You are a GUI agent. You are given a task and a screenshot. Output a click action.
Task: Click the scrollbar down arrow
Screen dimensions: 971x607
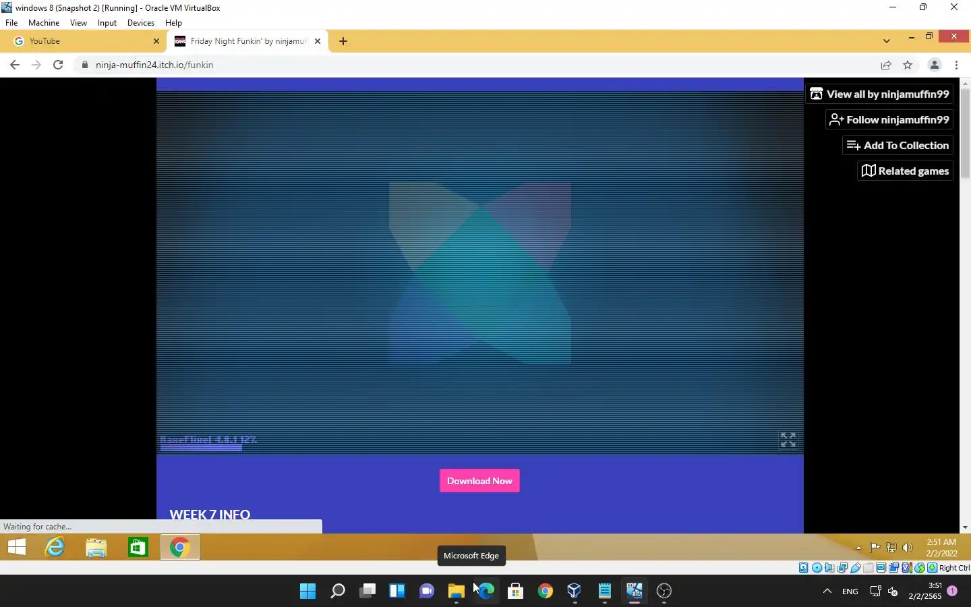click(965, 527)
